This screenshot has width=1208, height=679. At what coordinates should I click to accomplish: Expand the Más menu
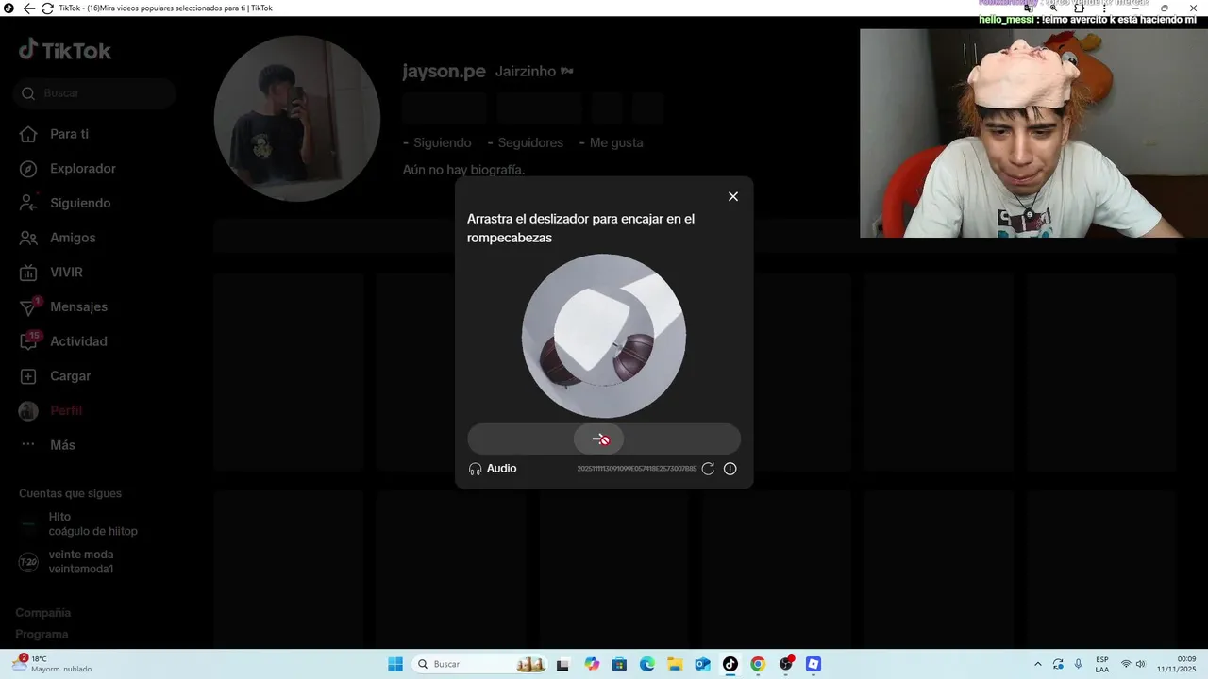[47, 445]
